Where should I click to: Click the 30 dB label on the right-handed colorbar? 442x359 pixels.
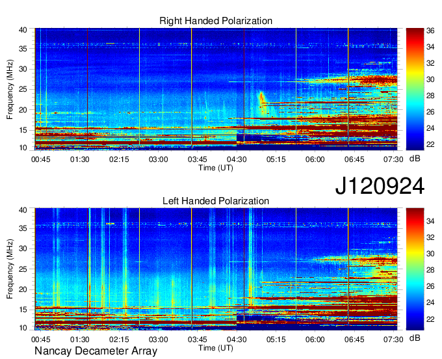(x=430, y=79)
